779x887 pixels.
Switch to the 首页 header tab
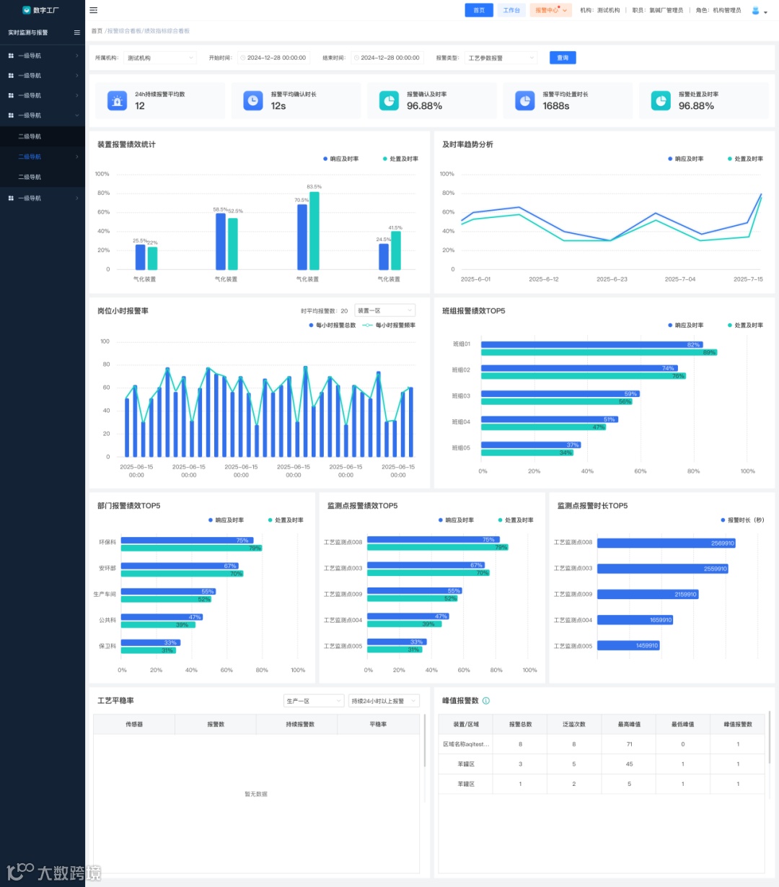pyautogui.click(x=479, y=10)
